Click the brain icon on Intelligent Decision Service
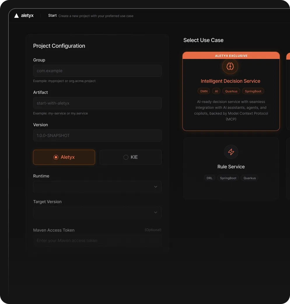 coord(230,66)
